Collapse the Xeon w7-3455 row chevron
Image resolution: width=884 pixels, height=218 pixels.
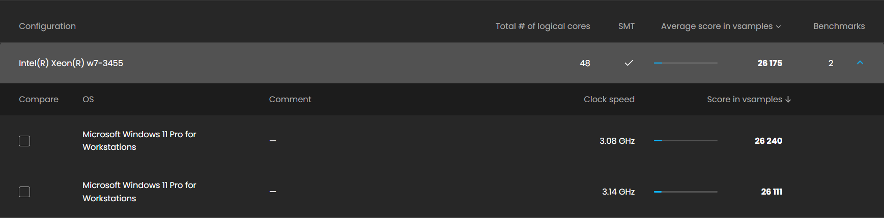(x=860, y=63)
